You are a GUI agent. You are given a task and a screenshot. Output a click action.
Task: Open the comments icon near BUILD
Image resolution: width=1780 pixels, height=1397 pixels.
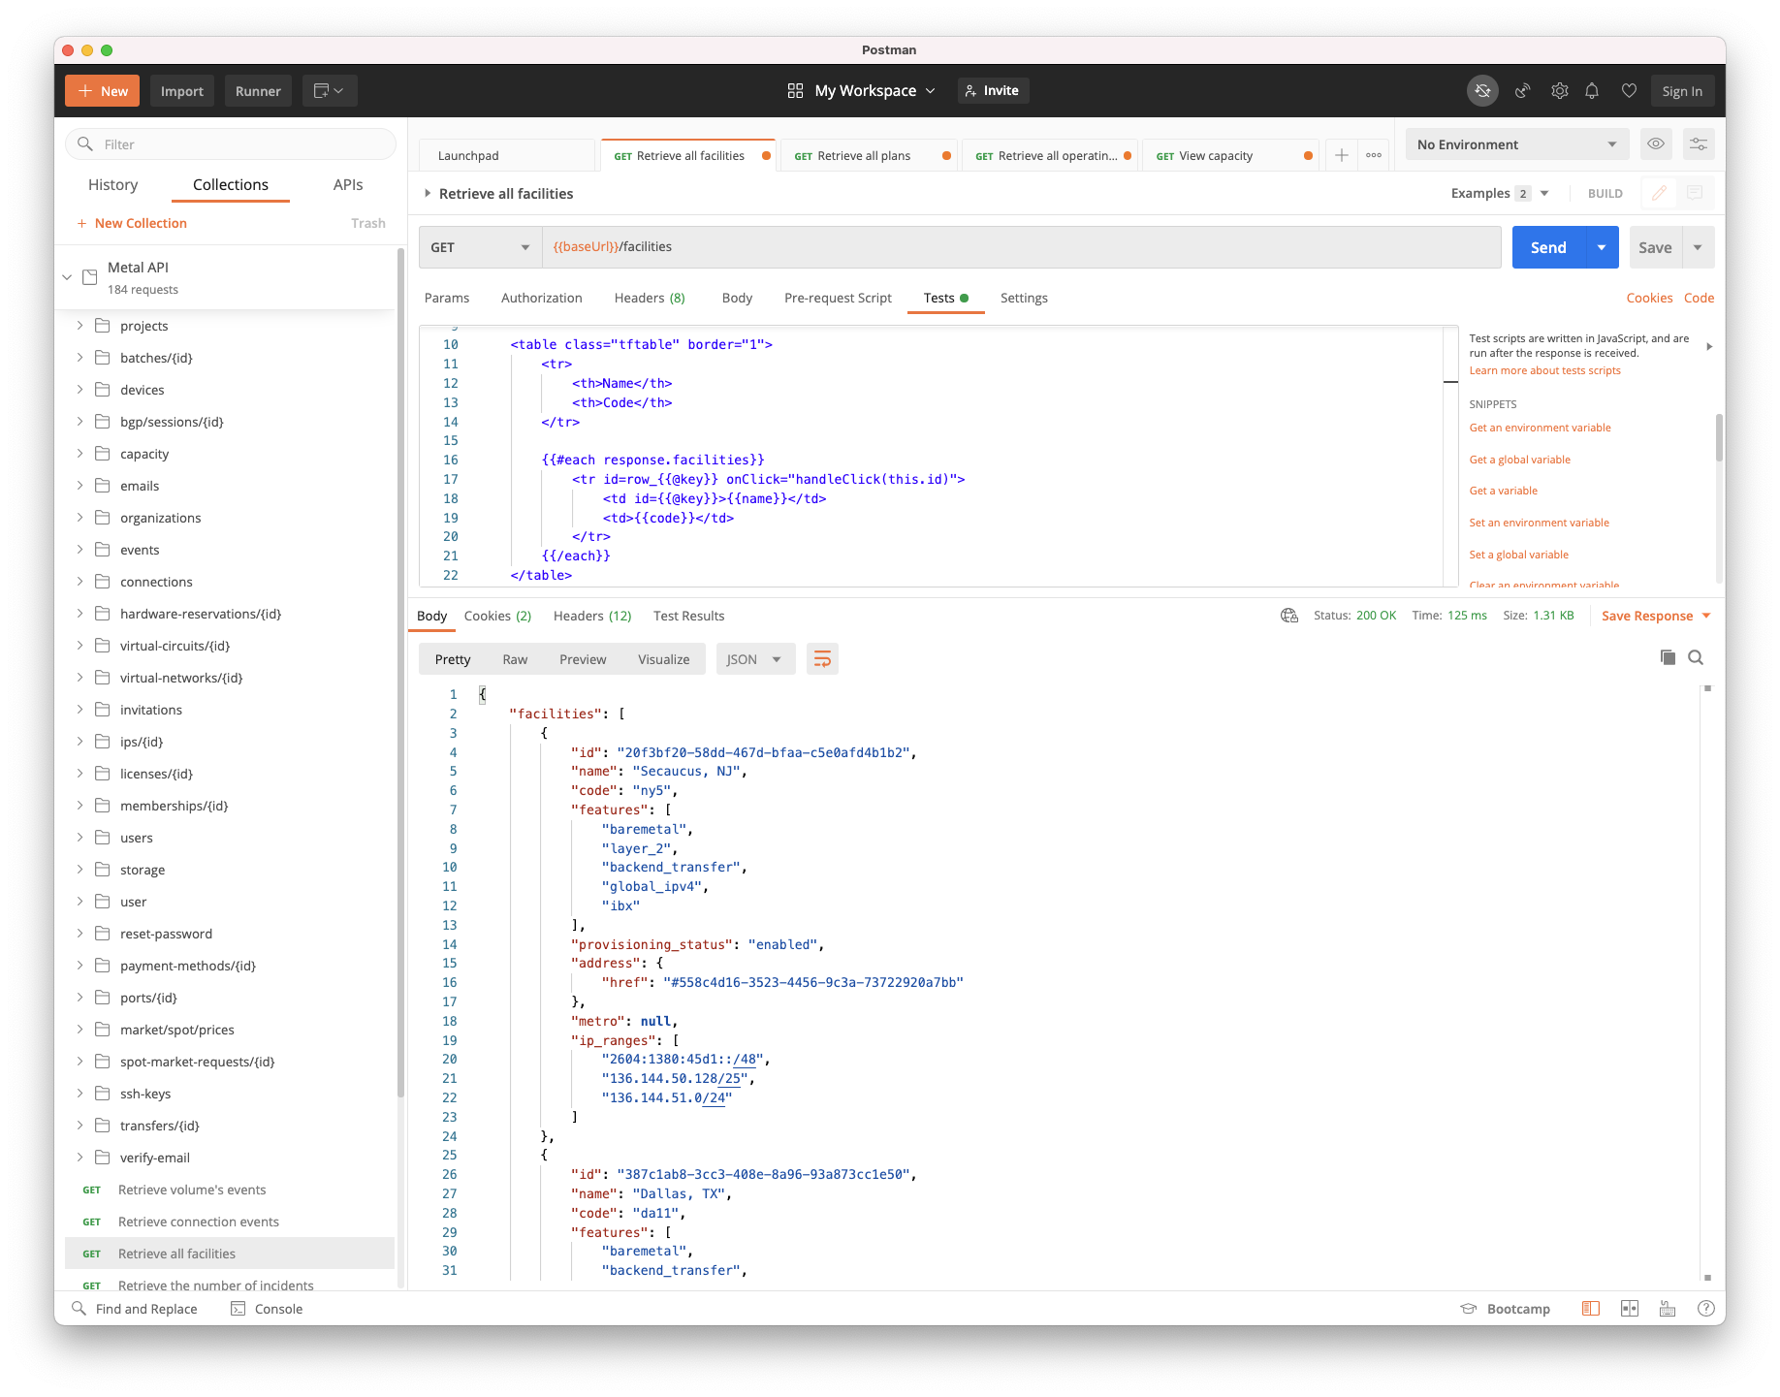pos(1695,193)
